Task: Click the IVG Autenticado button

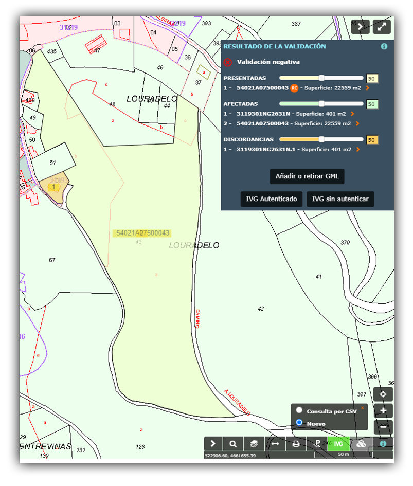Action: tap(271, 199)
